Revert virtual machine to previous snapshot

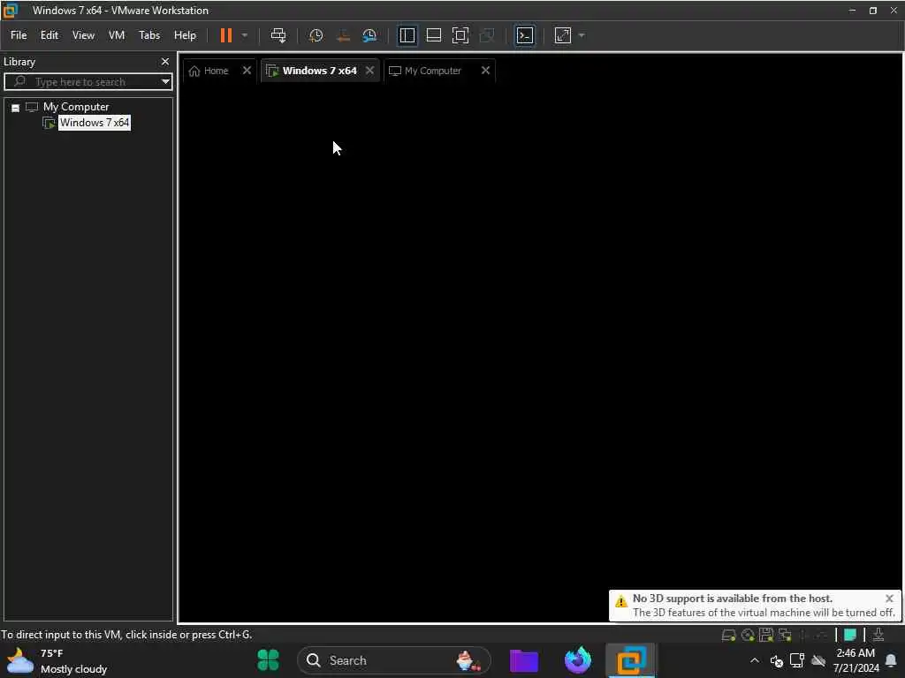(343, 35)
